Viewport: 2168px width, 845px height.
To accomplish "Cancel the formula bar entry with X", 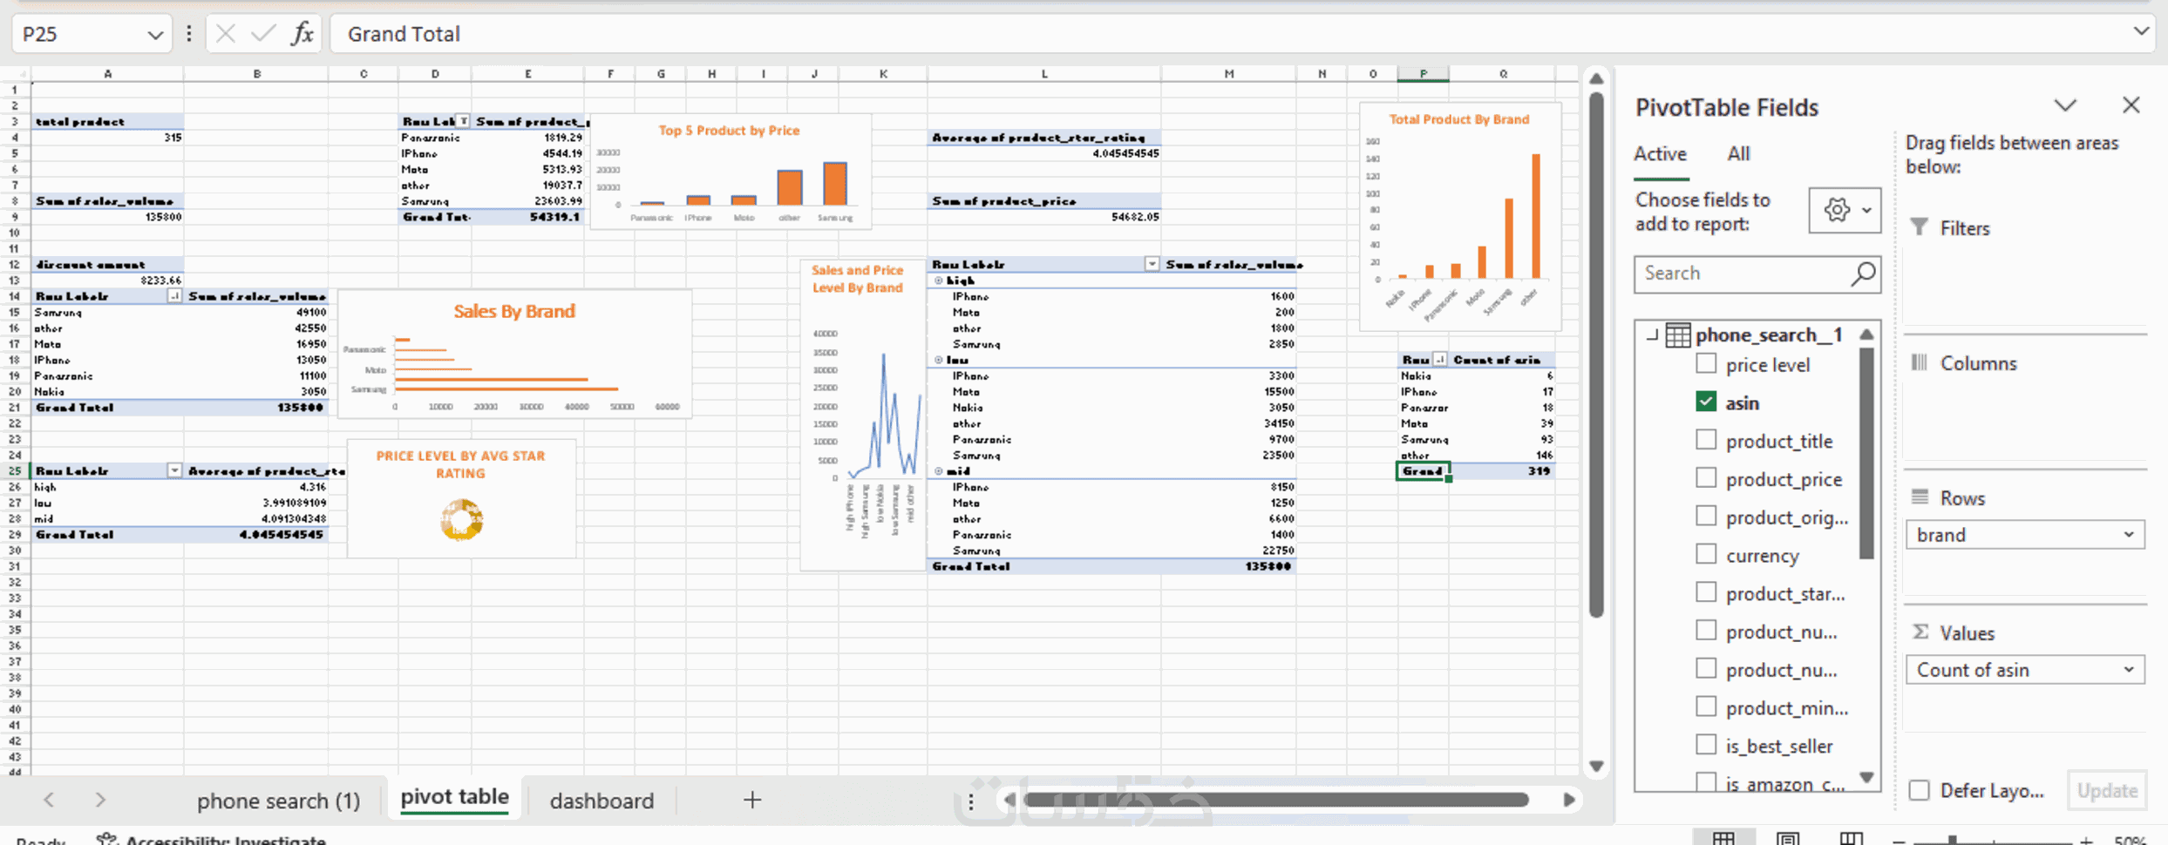I will pos(225,34).
